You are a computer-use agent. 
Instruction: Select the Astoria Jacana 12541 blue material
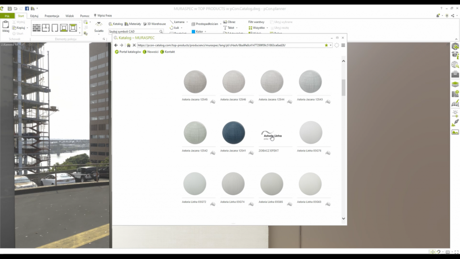tap(234, 133)
